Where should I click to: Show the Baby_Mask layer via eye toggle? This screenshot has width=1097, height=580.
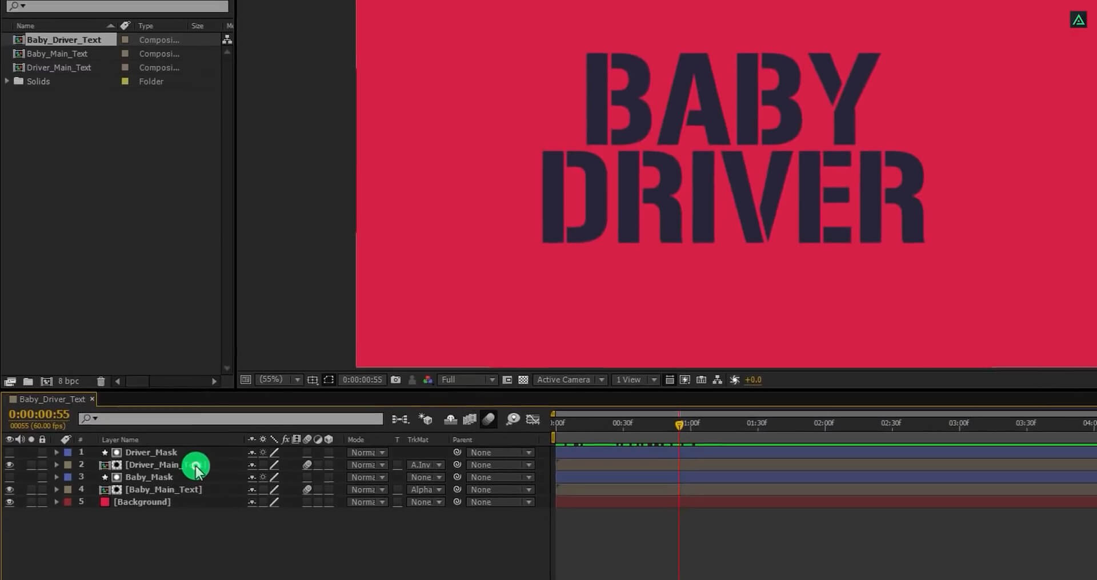[x=9, y=477]
